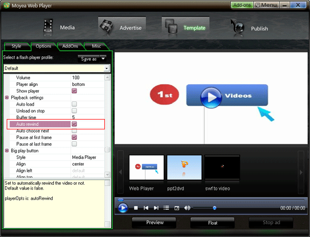Click the seek progress bar handle
Image resolution: width=310 pixels, height=237 pixels.
(x=120, y=200)
